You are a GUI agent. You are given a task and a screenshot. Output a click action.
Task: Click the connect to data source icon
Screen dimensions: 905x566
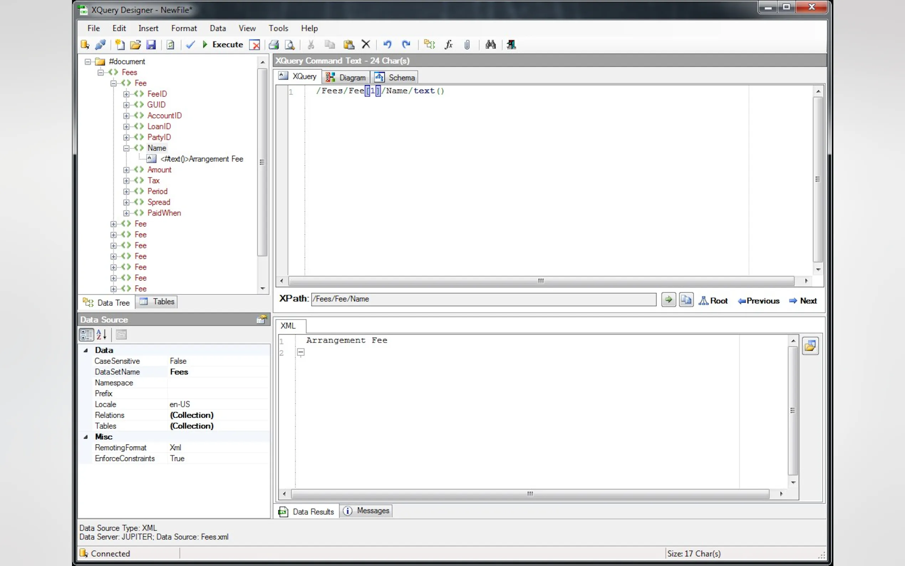pos(85,45)
